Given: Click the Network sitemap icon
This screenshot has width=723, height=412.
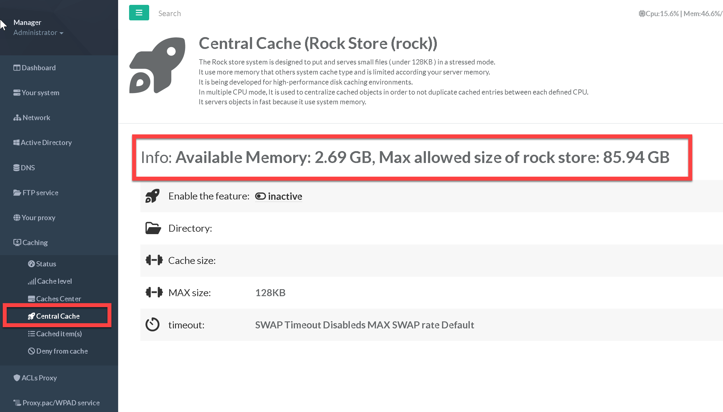Looking at the screenshot, I should click(17, 118).
